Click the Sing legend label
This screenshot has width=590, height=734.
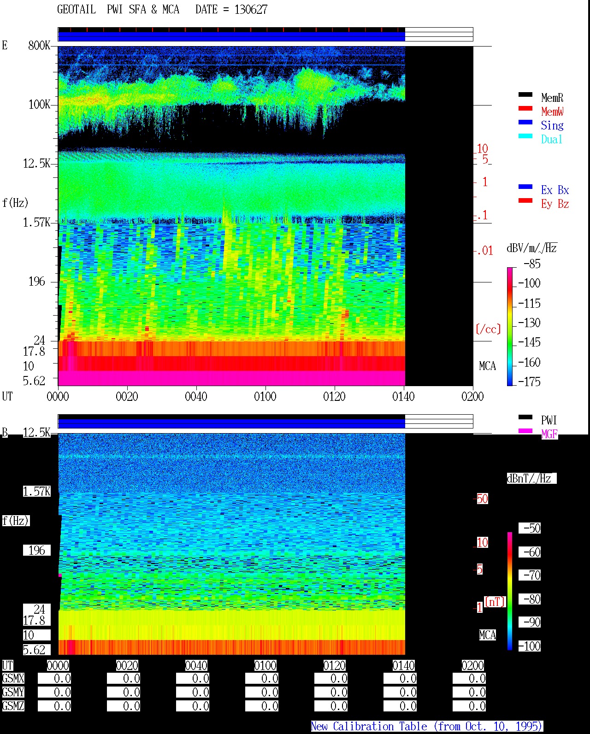pyautogui.click(x=552, y=125)
